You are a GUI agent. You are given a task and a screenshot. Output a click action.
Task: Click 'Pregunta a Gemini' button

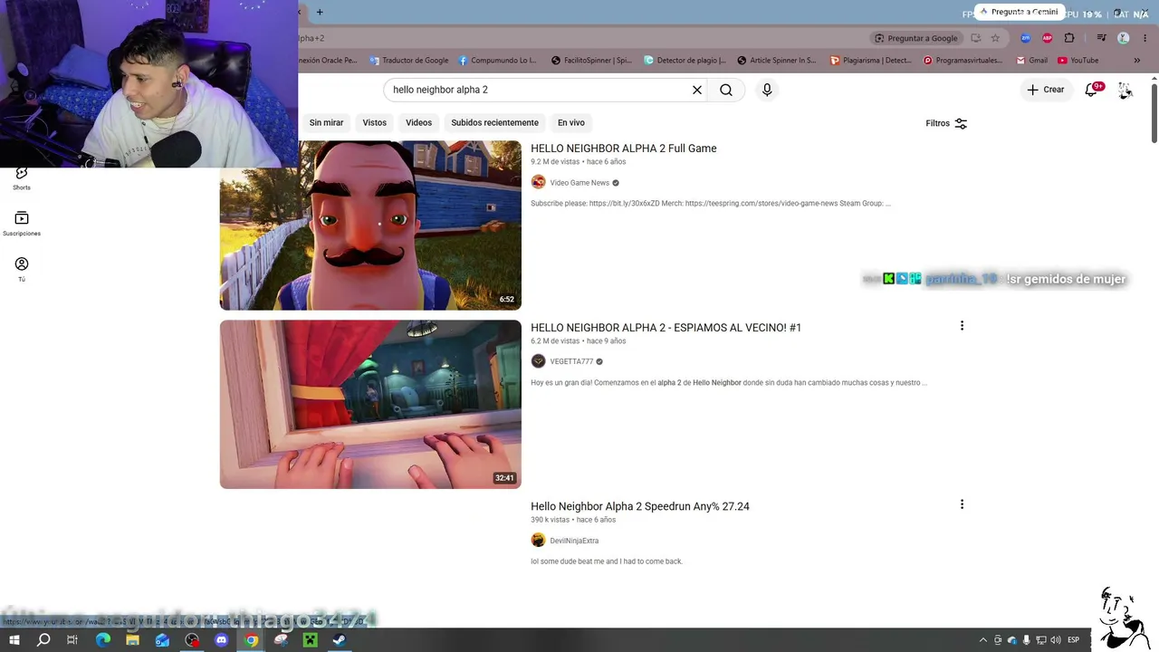point(1018,12)
